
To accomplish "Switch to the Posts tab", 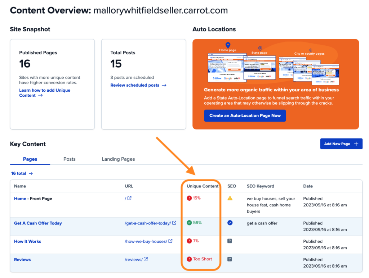I will click(70, 159).
